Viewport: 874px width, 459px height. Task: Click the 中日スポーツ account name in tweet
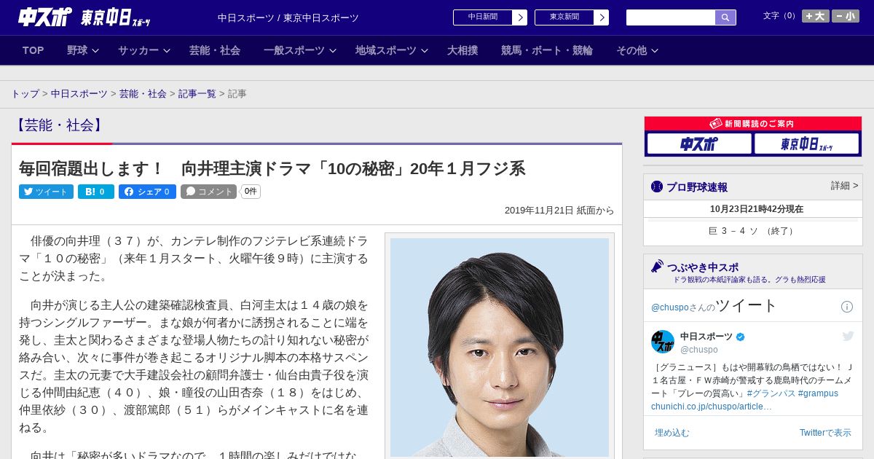pos(706,337)
